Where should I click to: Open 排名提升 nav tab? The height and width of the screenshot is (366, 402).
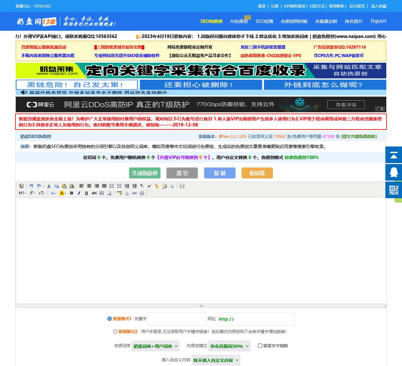(x=354, y=21)
